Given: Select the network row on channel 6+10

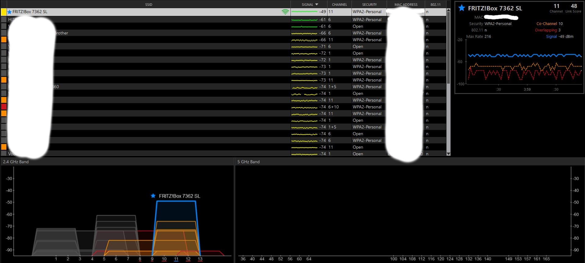Looking at the screenshot, I should coord(223,107).
